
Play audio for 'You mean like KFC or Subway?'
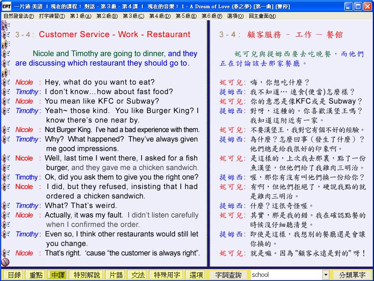click(x=5, y=101)
